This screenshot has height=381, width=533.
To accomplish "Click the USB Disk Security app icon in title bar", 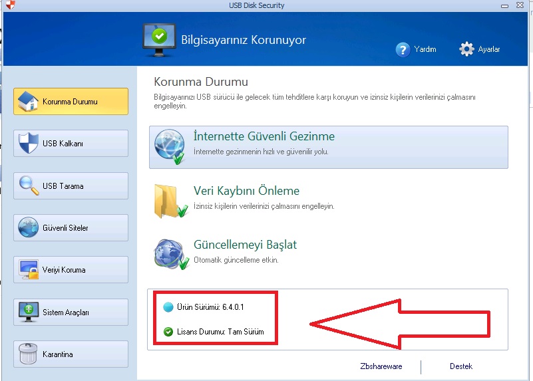I will click(11, 5).
